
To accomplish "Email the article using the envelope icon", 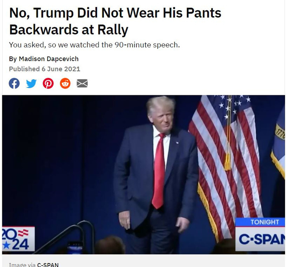I will click(x=82, y=83).
